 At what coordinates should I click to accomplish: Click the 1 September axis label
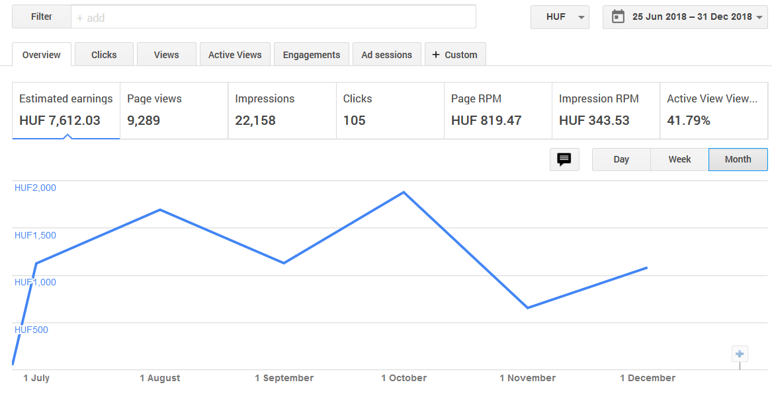pyautogui.click(x=284, y=378)
